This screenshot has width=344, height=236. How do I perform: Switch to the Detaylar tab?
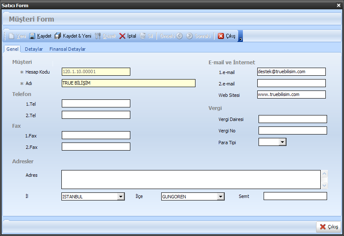pyautogui.click(x=34, y=49)
